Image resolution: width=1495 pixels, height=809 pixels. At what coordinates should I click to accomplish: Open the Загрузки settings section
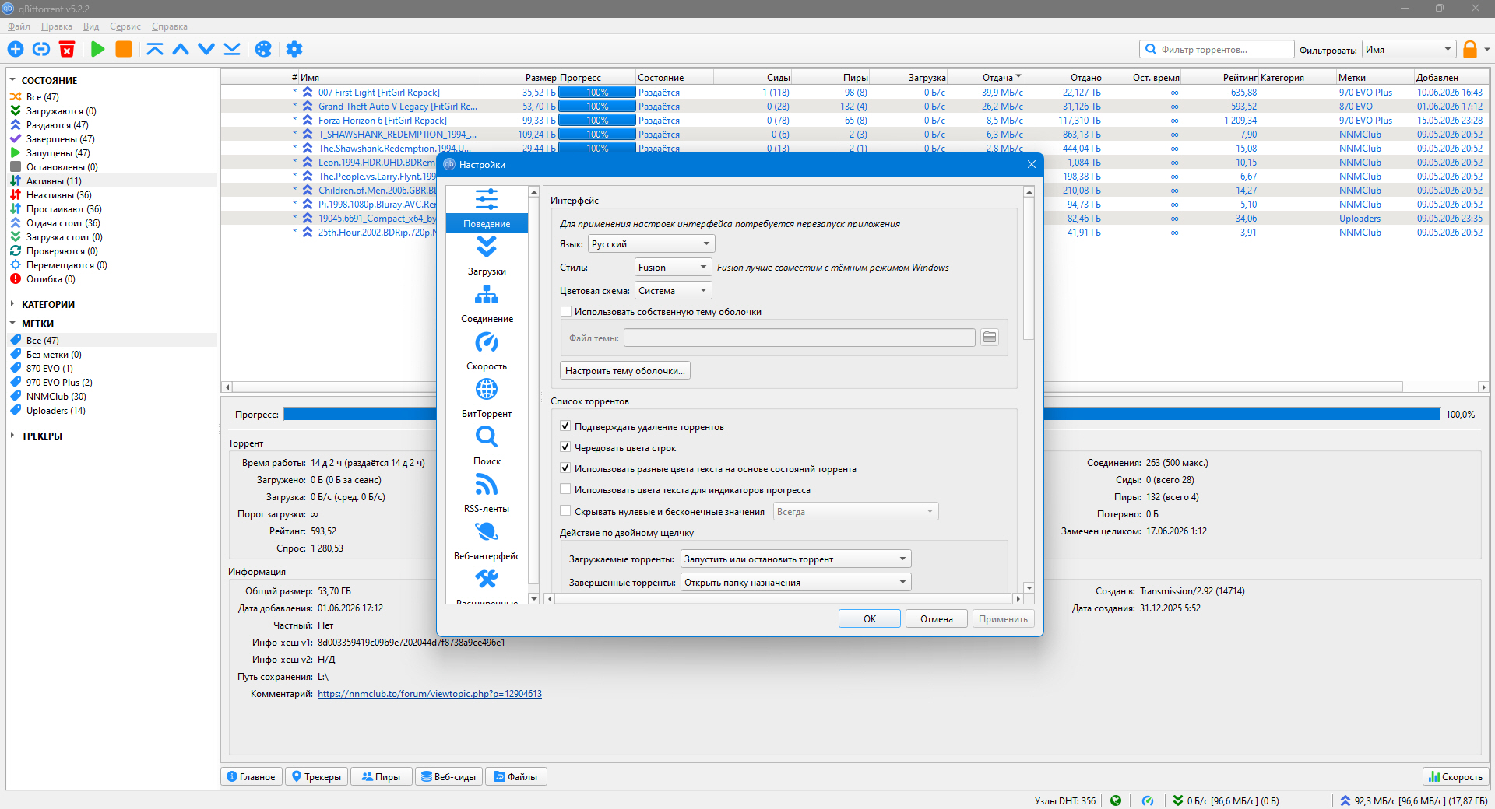pos(487,257)
